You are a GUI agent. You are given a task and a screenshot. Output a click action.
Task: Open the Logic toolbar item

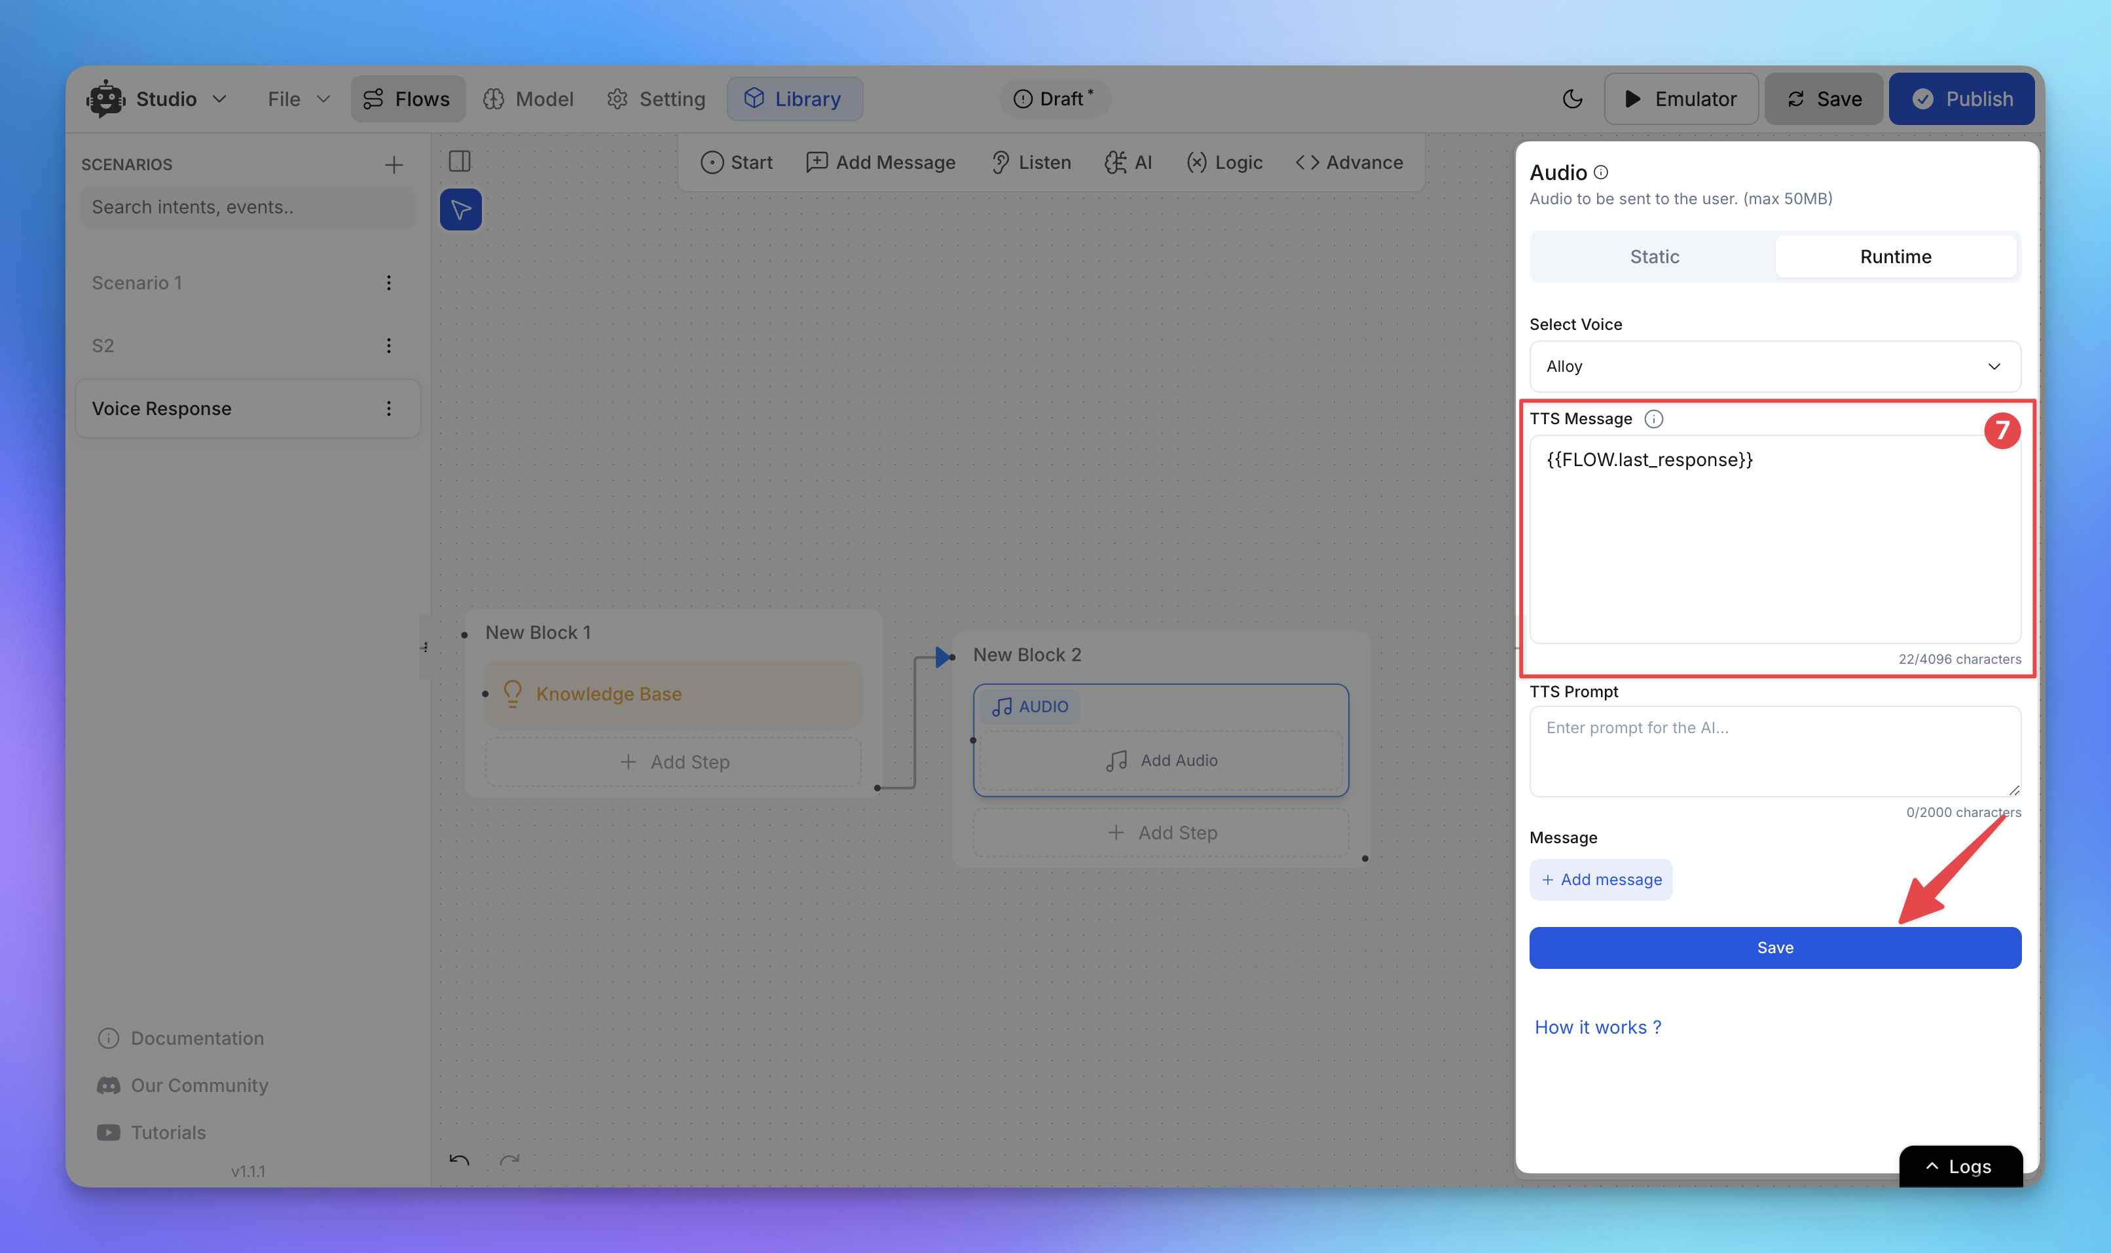[x=1224, y=162]
